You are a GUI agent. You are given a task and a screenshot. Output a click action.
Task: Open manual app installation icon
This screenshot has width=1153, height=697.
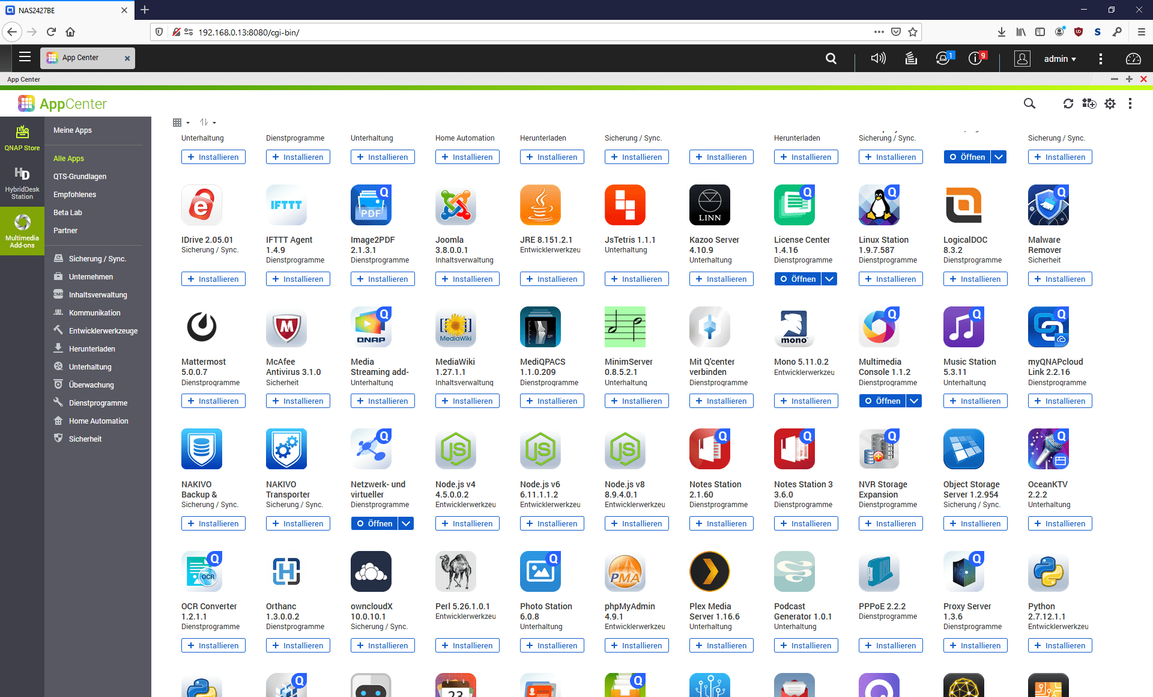click(1089, 103)
